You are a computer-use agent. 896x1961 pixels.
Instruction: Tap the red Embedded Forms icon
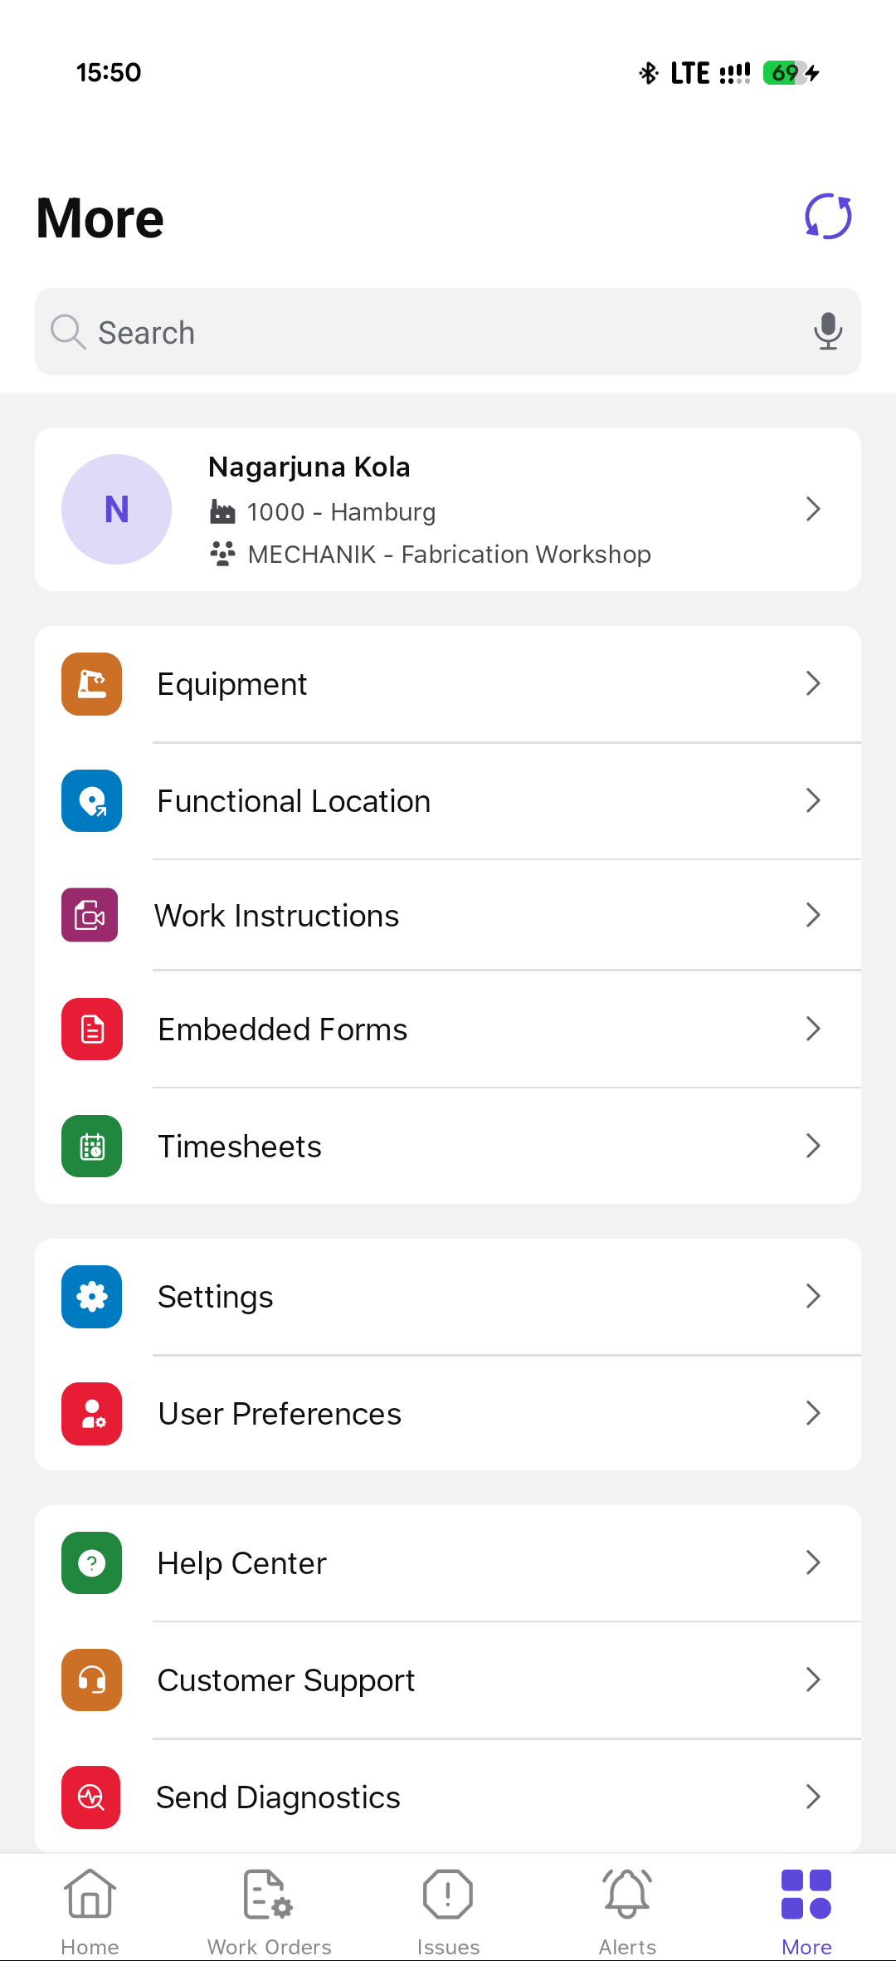(92, 1029)
